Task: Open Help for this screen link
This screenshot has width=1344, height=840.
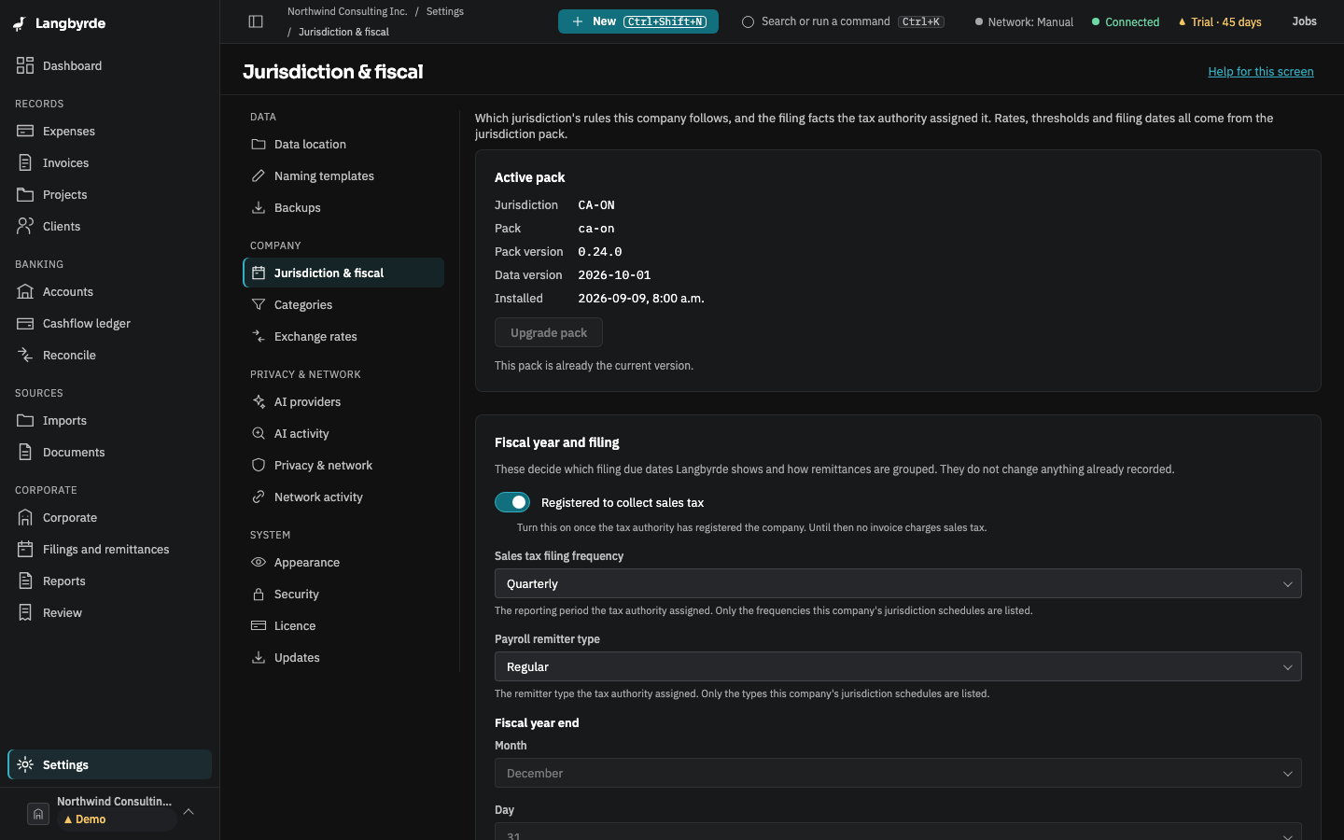Action: [x=1261, y=72]
